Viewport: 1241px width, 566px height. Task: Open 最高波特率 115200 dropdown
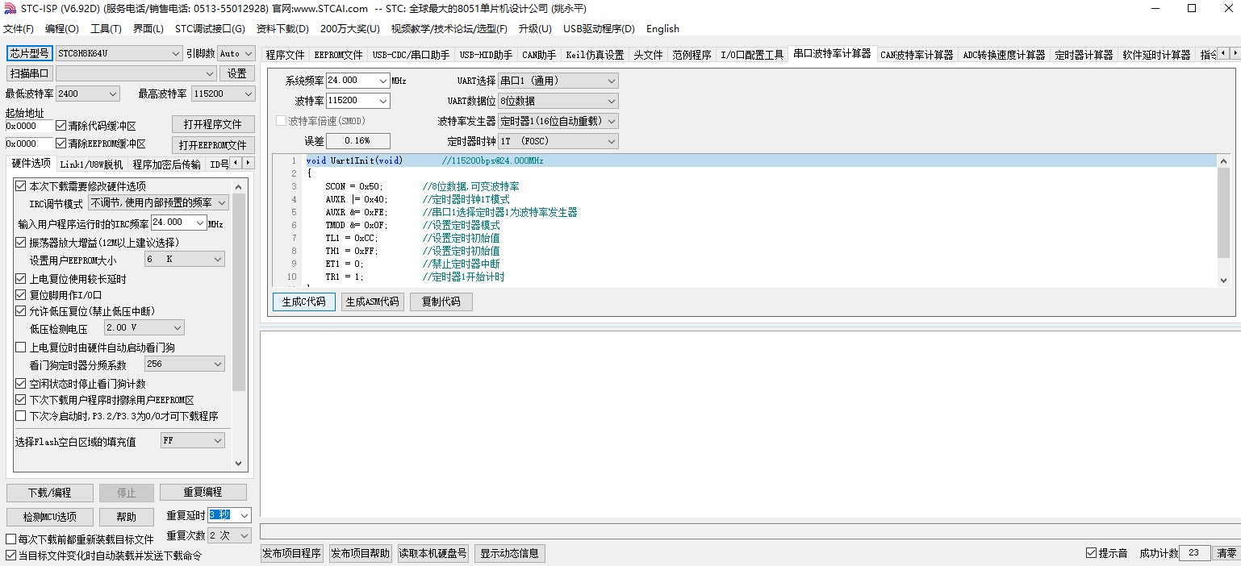pos(223,94)
